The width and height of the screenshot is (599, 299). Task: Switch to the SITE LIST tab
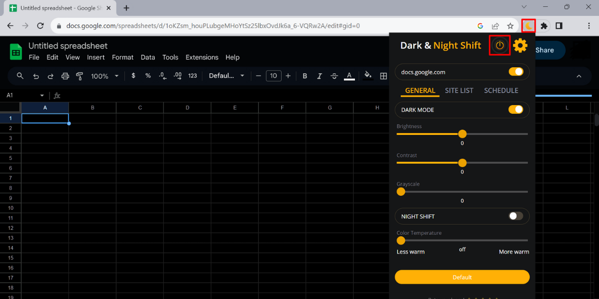(x=459, y=90)
